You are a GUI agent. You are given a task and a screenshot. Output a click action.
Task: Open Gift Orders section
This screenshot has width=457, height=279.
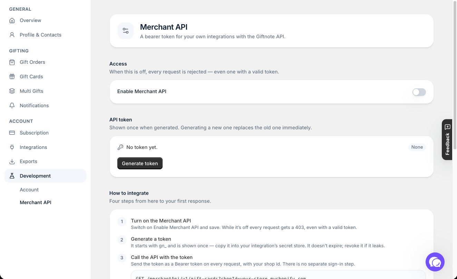[x=45, y=62]
